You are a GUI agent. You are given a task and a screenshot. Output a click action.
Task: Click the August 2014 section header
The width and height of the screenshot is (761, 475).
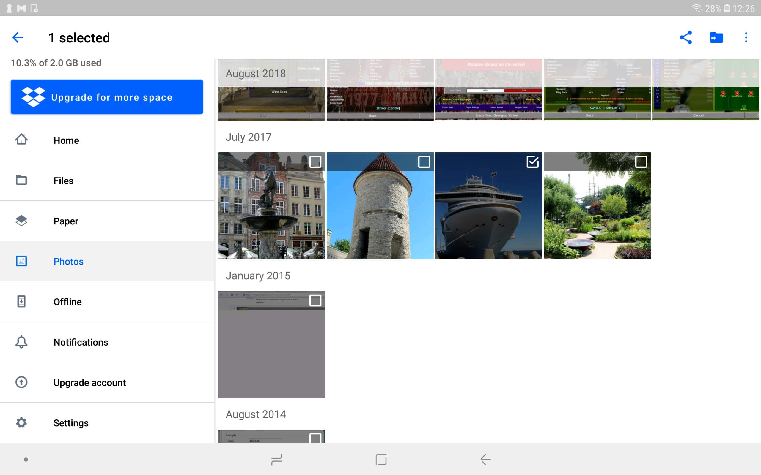tap(256, 414)
